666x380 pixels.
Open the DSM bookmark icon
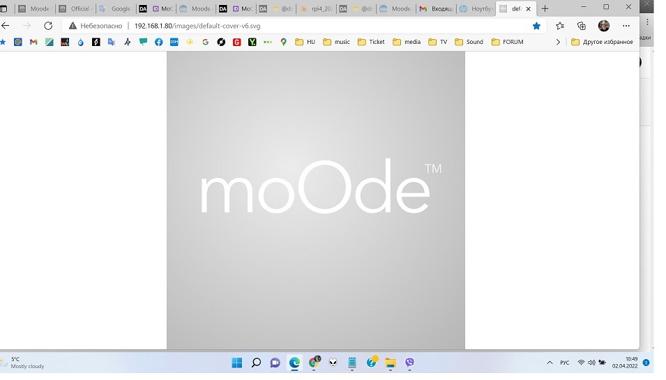click(174, 42)
